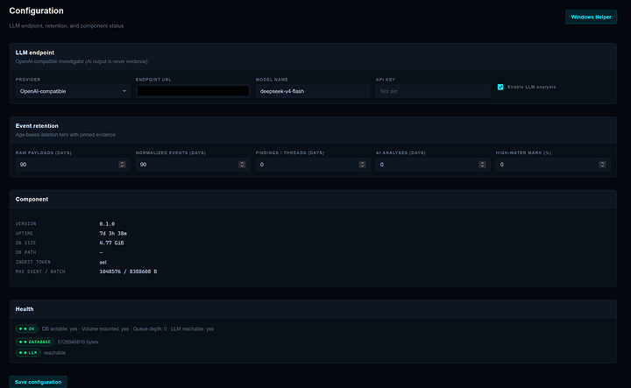Screen dimensions: 631x388
Task: Click the Findings / Threads stepper arrows
Action: [362, 165]
